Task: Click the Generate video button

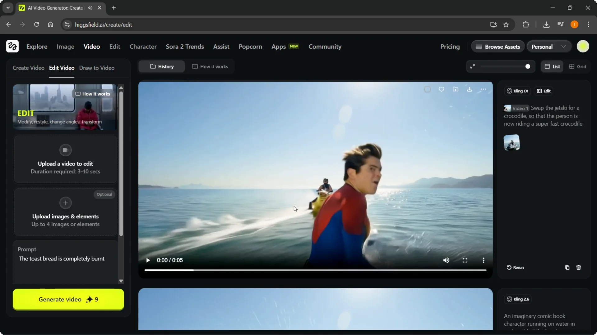Action: coord(68,300)
